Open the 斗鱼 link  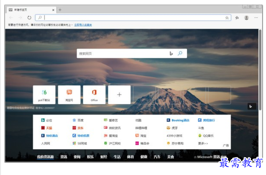point(201,128)
